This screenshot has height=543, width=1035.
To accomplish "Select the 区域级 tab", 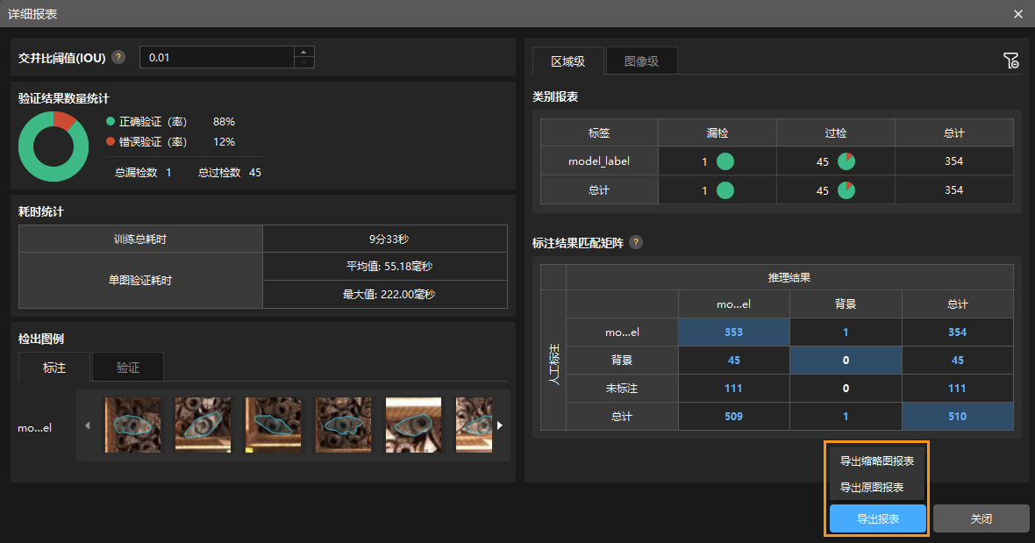I will 567,61.
